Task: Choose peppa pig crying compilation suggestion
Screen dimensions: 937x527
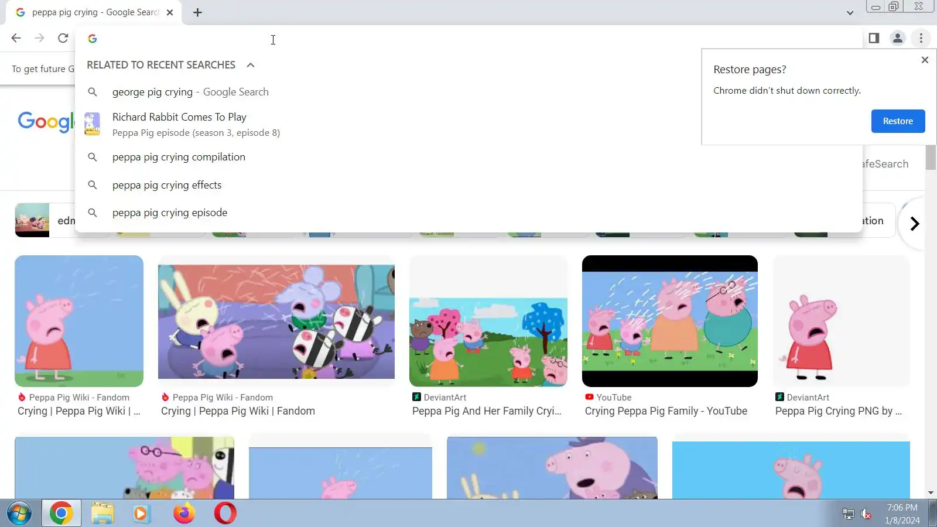Action: click(x=468, y=157)
